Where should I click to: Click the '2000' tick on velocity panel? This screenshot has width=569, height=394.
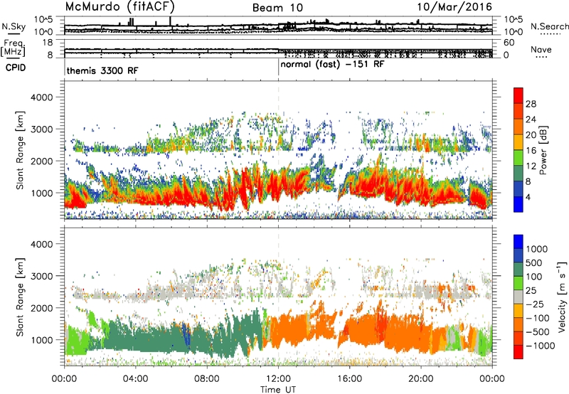[42, 308]
